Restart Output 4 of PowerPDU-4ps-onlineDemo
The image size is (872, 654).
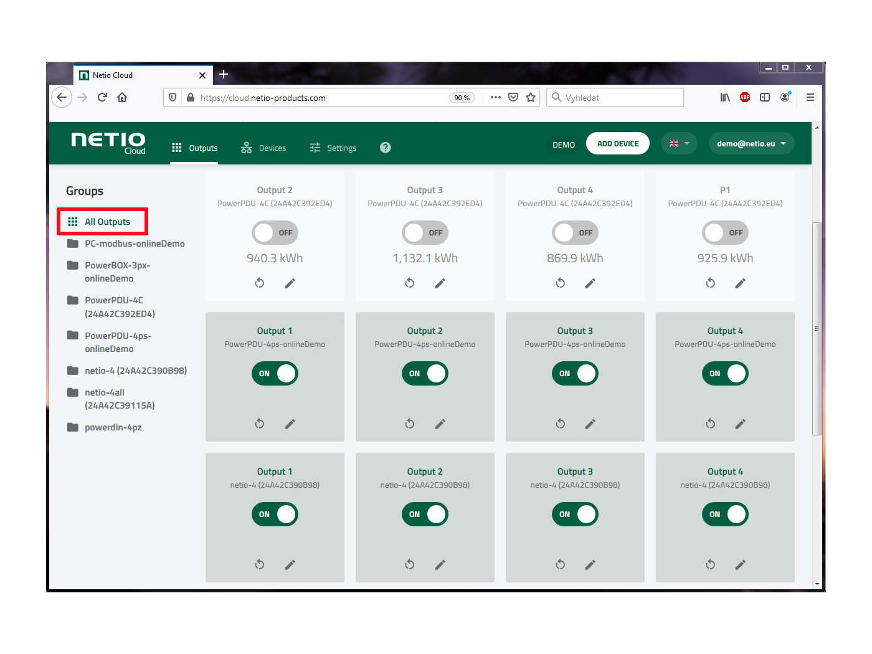tap(711, 424)
